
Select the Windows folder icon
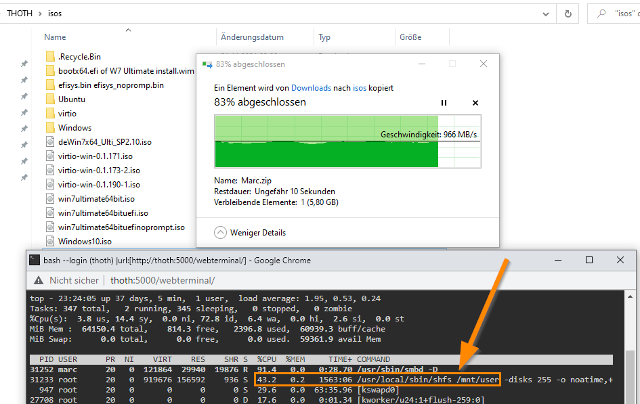click(50, 128)
